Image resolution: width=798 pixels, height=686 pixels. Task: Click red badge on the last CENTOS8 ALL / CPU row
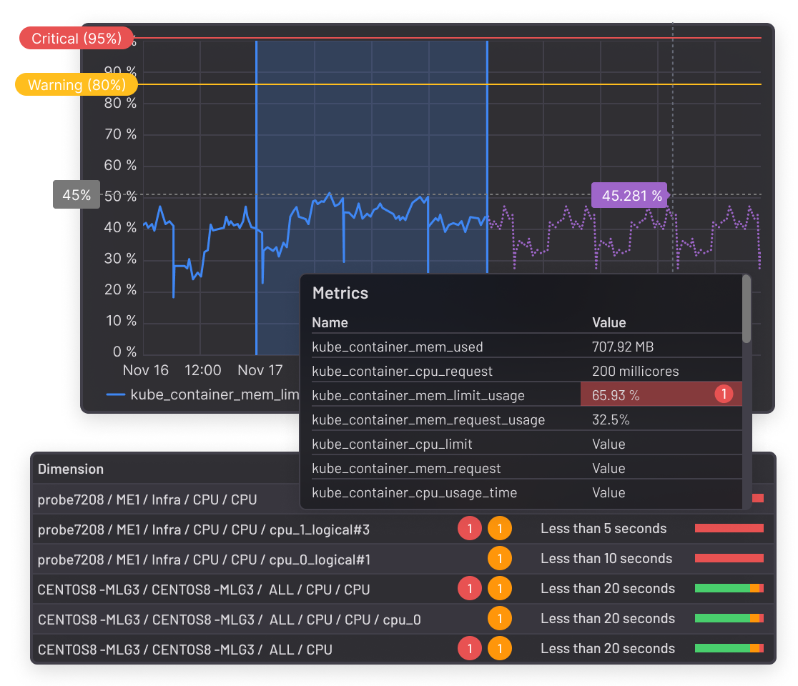point(469,649)
